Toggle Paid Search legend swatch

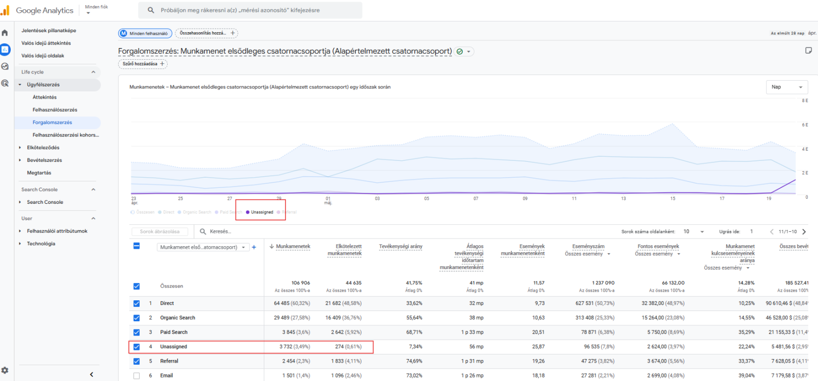pyautogui.click(x=217, y=212)
